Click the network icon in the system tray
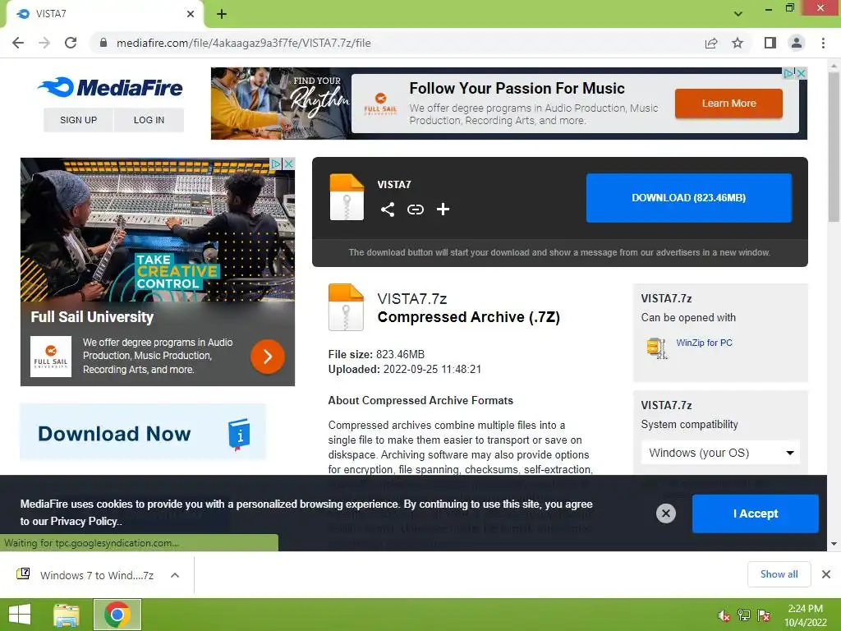 (744, 615)
